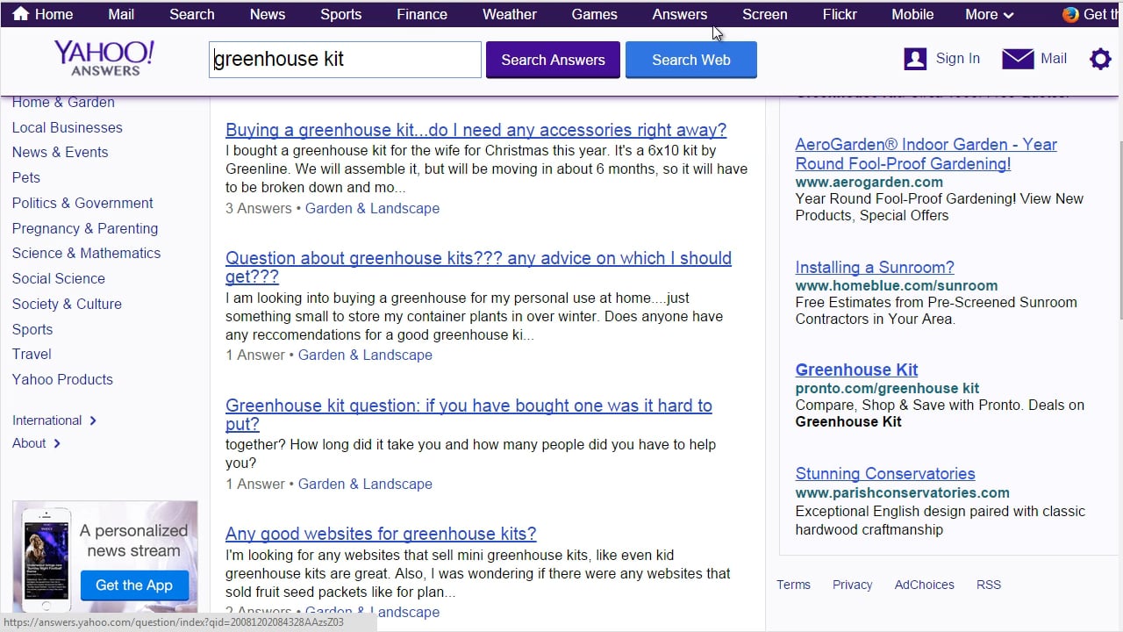
Task: Click the Firefox icon in top bar
Action: 1070,14
